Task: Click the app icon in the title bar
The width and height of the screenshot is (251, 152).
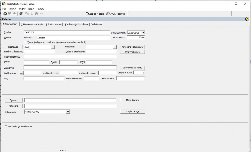Action: click(4, 4)
